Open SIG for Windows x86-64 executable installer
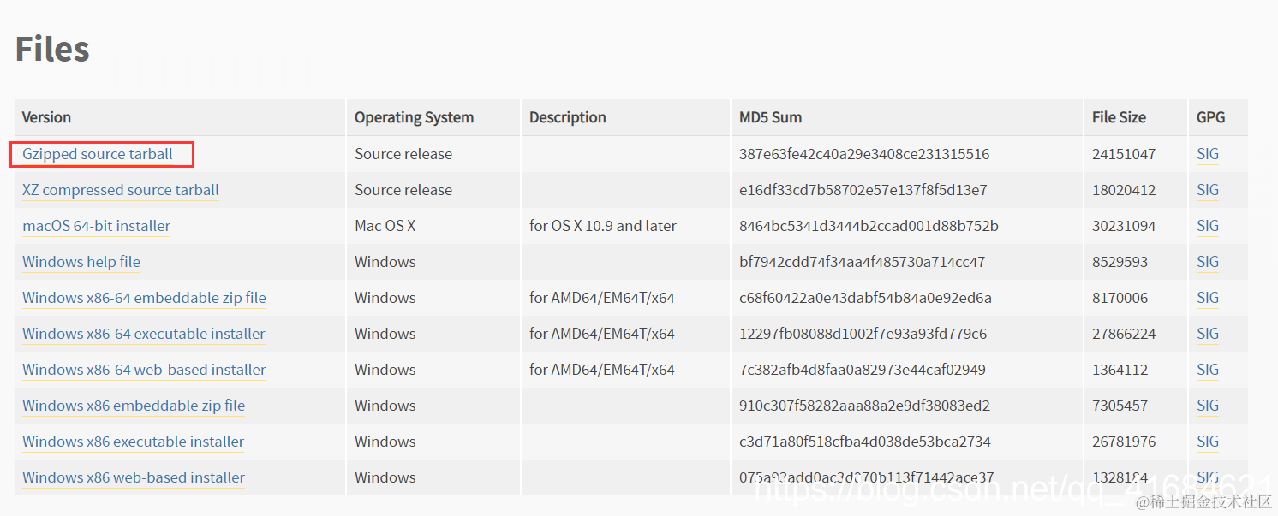Screen dimensions: 1278x516 pyautogui.click(x=1208, y=334)
